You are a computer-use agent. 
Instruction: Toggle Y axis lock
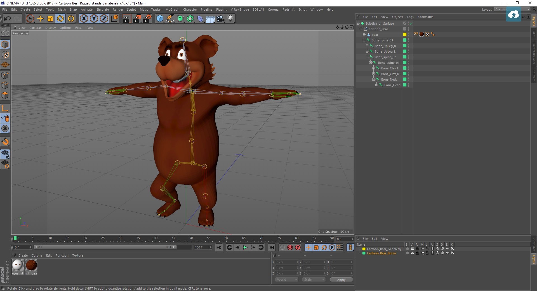(94, 19)
